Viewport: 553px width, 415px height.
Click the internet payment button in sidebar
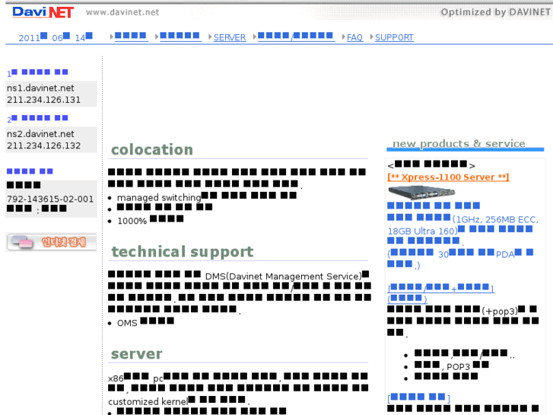click(52, 242)
